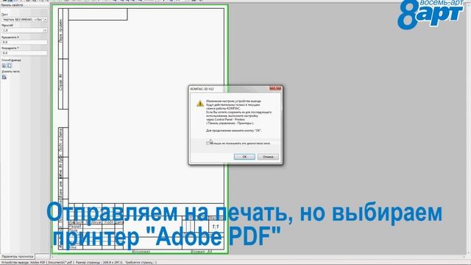Viewport: 471px width, 265px height.
Task: Click the Панель свойств panel header
Action: pyautogui.click(x=24, y=5)
